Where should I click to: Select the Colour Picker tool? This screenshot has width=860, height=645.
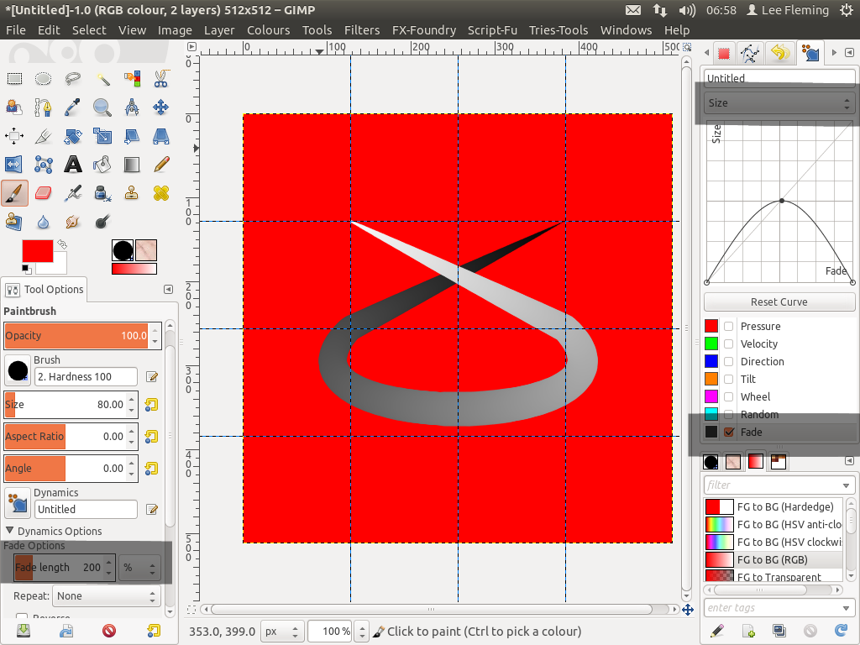pyautogui.click(x=72, y=107)
